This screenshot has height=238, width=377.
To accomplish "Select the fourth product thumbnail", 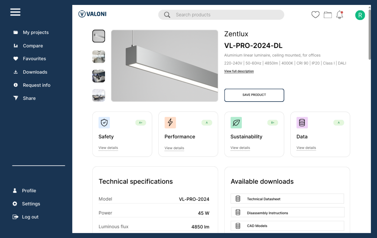I will coord(99,95).
